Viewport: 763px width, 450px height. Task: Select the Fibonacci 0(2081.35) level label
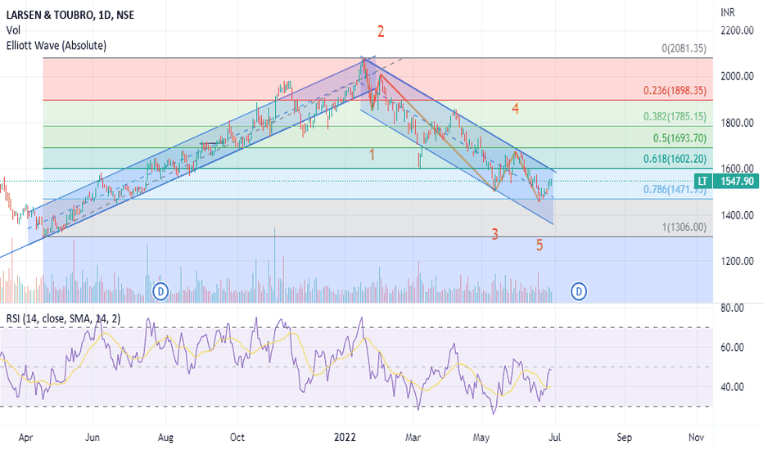point(684,48)
